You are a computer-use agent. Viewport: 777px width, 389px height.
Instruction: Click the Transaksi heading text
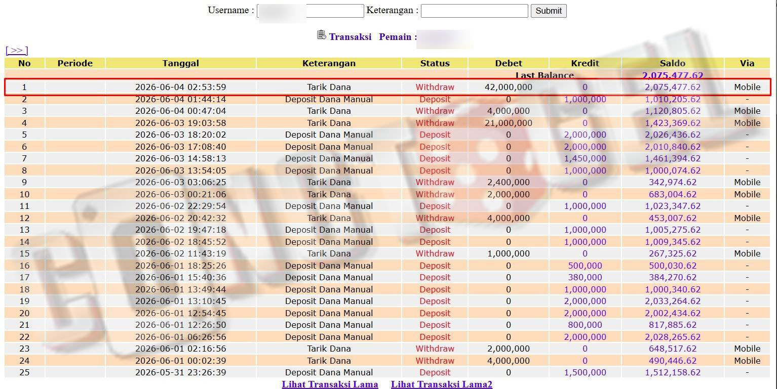(350, 36)
